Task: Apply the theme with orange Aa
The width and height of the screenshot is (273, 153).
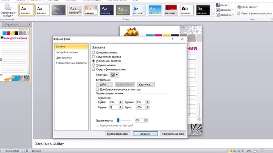Action: 91,10
